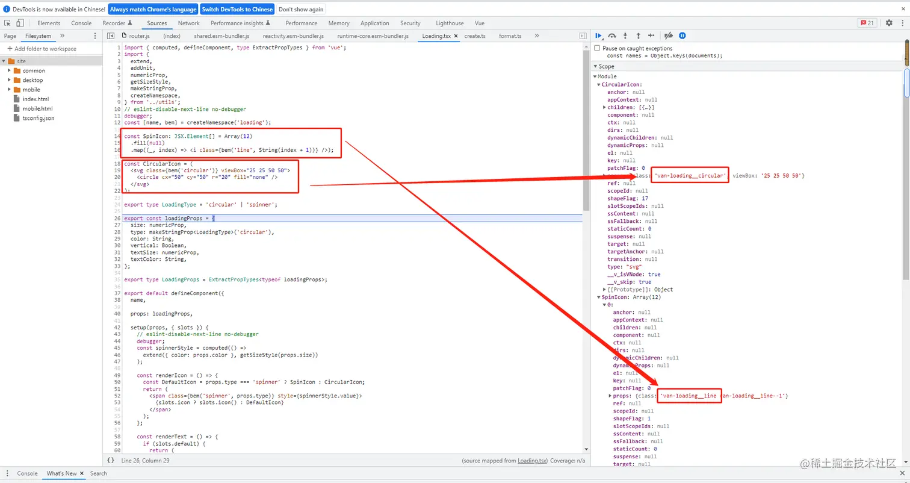Switch to the Elements panel
Viewport: 910px width, 483px height.
coord(49,23)
